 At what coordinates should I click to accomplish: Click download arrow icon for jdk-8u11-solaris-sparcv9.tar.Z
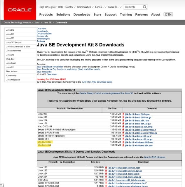coord(123,130)
